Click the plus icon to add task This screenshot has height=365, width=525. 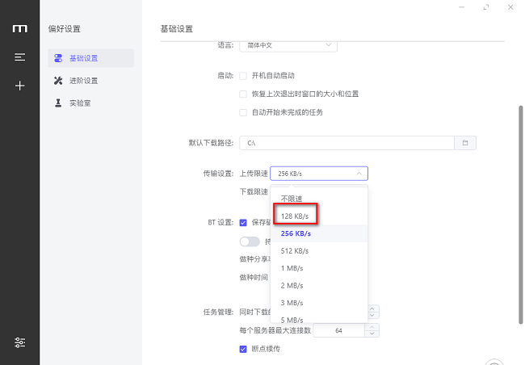click(19, 86)
